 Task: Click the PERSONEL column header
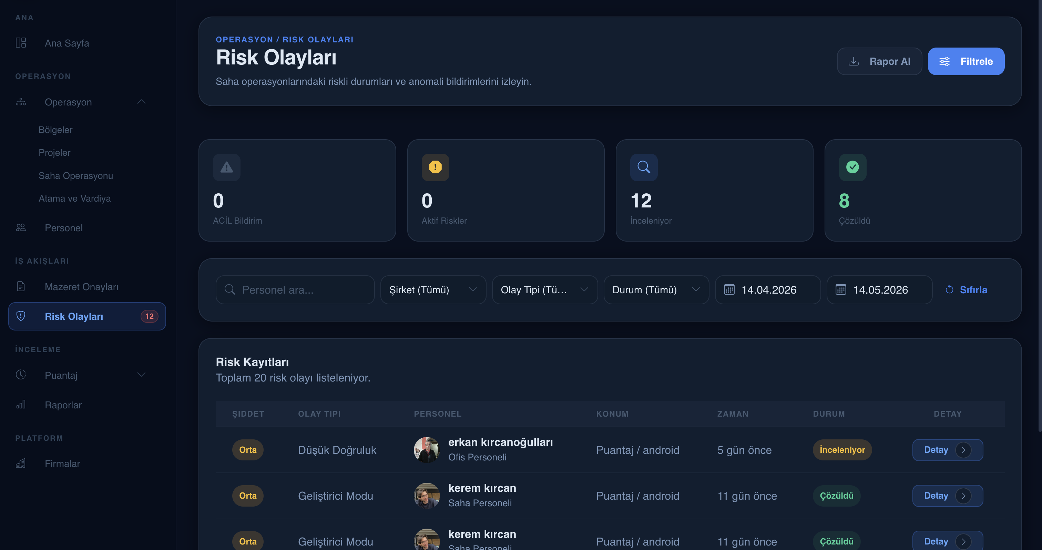click(x=438, y=414)
